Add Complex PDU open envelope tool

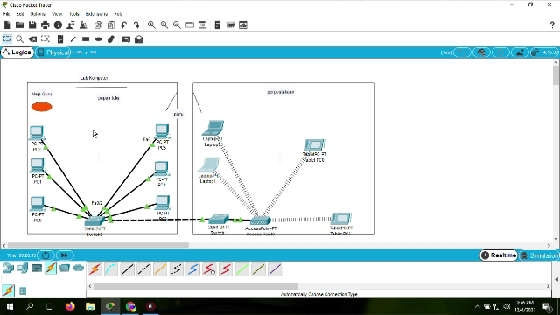tap(139, 38)
